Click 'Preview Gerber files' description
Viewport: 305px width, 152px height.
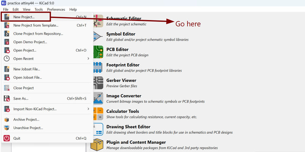(x=122, y=86)
